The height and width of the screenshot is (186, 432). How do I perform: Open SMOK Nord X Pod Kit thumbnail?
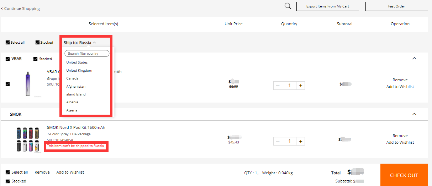click(x=27, y=139)
